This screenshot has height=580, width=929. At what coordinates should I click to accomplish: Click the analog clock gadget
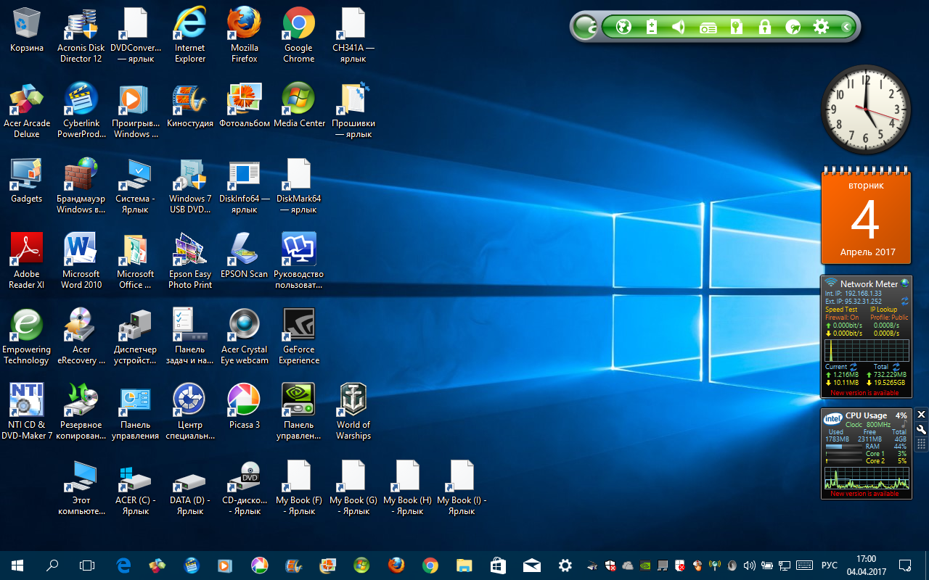tap(865, 109)
